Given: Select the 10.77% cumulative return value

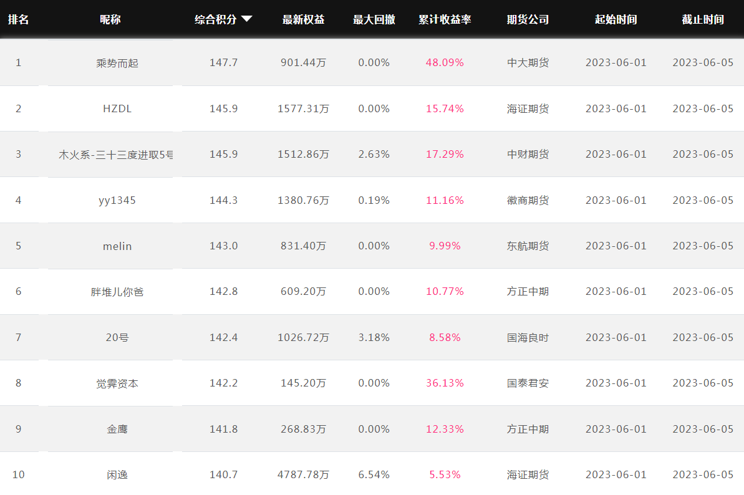Looking at the screenshot, I should 445,291.
